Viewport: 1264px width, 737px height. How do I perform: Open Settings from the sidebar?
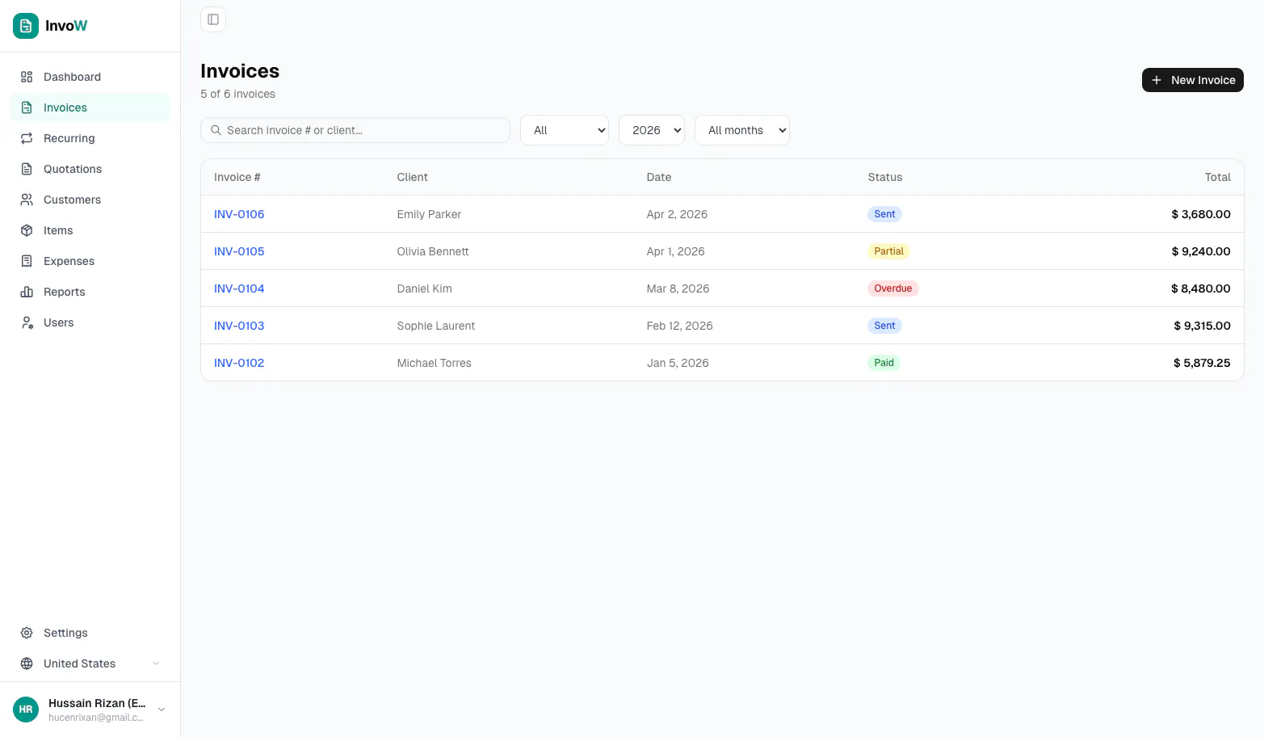point(90,633)
